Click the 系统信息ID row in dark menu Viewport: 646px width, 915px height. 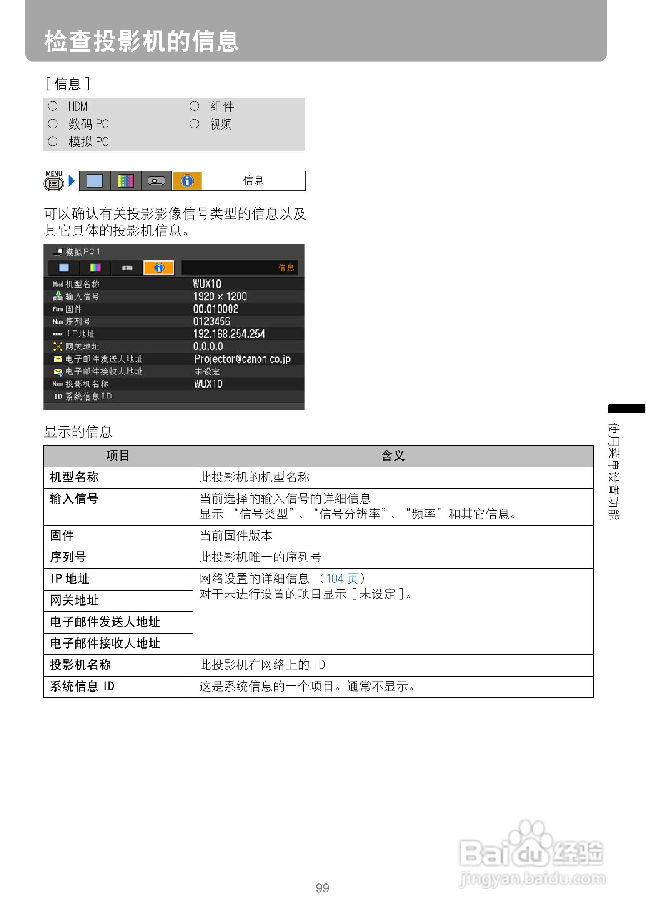pos(174,396)
